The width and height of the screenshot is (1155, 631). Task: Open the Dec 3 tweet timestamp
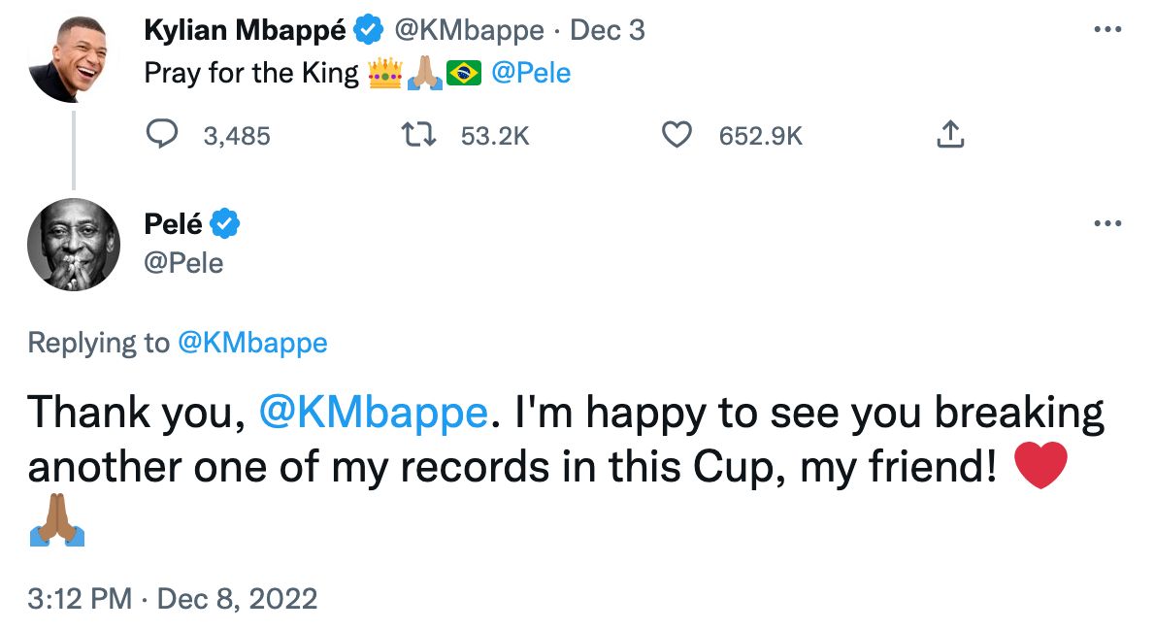coord(608,29)
